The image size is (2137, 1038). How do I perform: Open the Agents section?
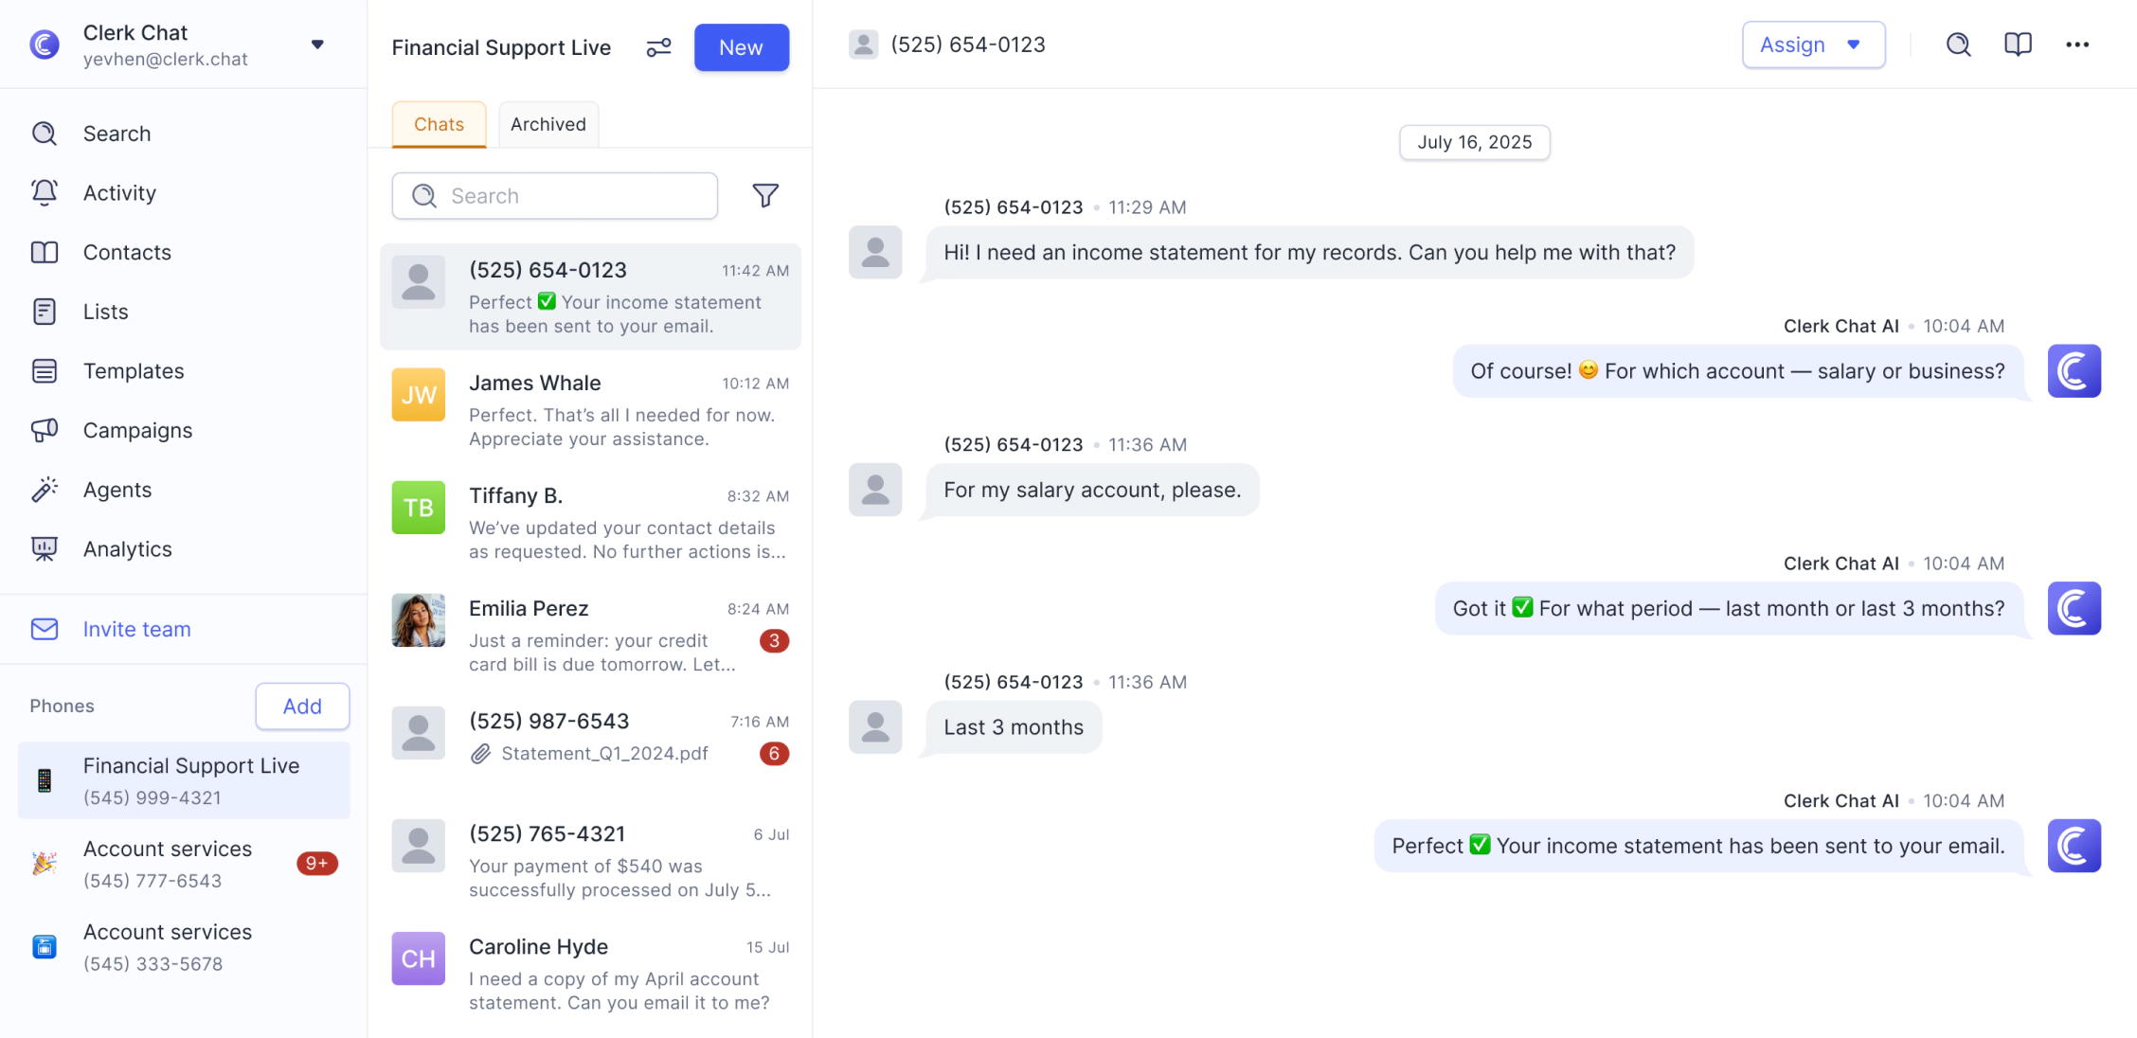(117, 489)
